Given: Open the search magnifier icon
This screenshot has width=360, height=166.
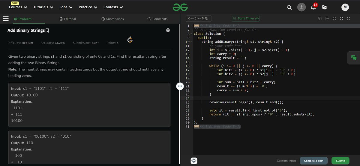Looking at the screenshot, I should coord(289,7).
